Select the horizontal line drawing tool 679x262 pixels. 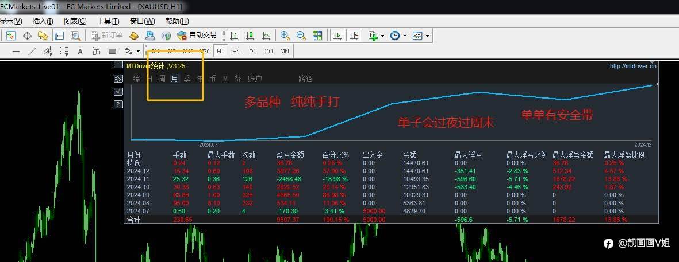16,52
